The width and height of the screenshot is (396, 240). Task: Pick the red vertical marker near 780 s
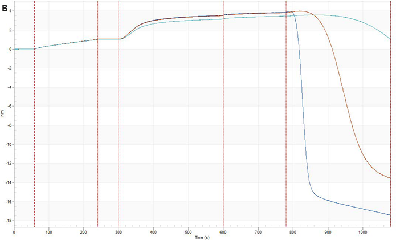click(x=286, y=143)
